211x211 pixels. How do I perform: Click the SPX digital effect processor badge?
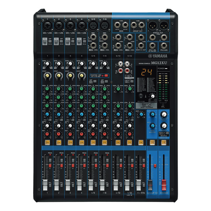[x=146, y=106]
